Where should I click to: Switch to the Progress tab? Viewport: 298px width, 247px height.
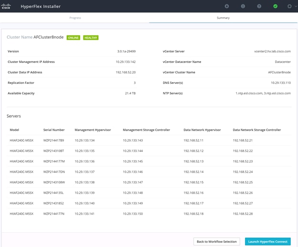75,18
